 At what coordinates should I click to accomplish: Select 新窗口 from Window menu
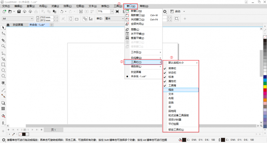143,11
